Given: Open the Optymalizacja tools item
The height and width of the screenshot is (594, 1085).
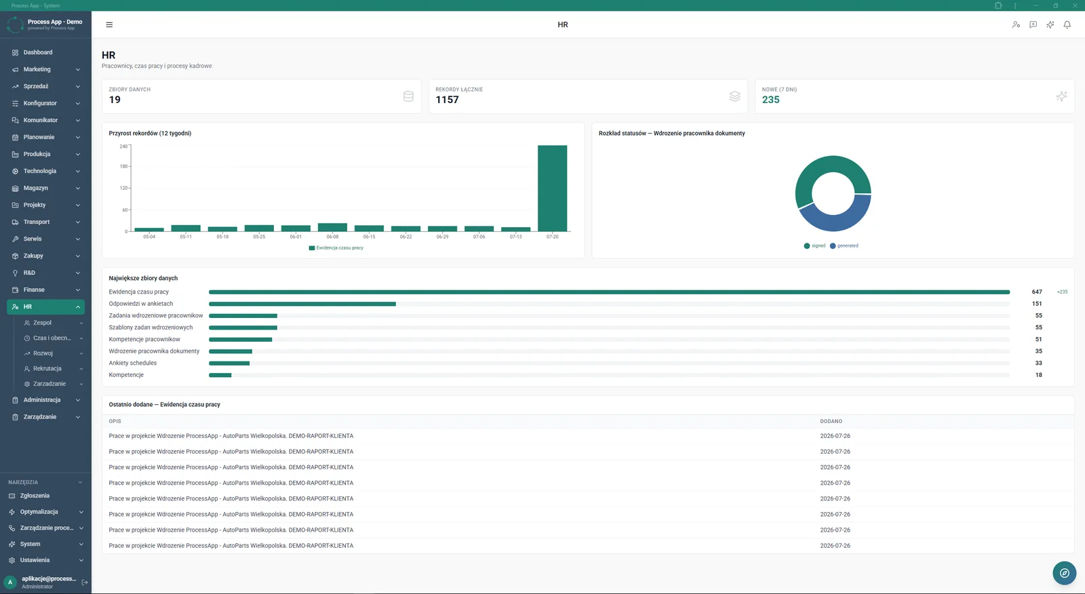Looking at the screenshot, I should pos(45,512).
